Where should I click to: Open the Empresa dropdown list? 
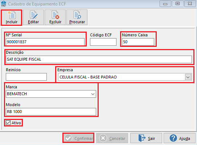pos(188,77)
